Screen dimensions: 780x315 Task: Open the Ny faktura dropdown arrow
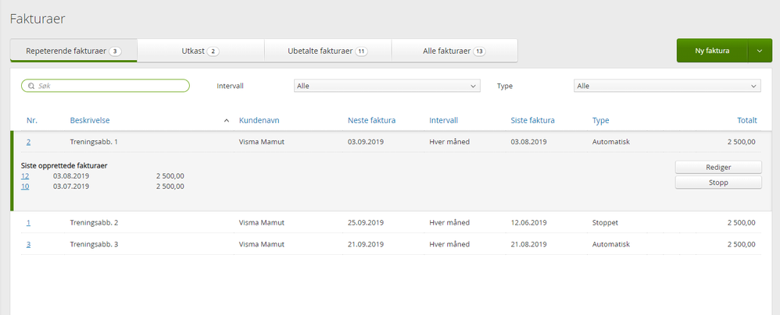click(759, 51)
